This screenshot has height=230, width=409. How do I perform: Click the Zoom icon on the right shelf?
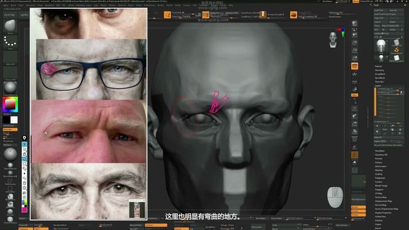(x=355, y=43)
